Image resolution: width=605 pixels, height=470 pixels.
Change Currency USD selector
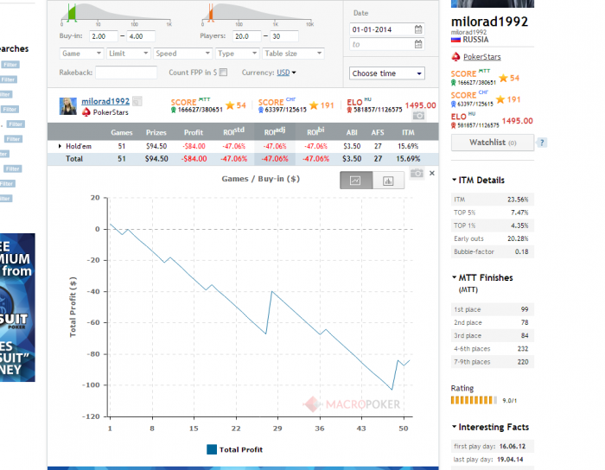tap(286, 73)
